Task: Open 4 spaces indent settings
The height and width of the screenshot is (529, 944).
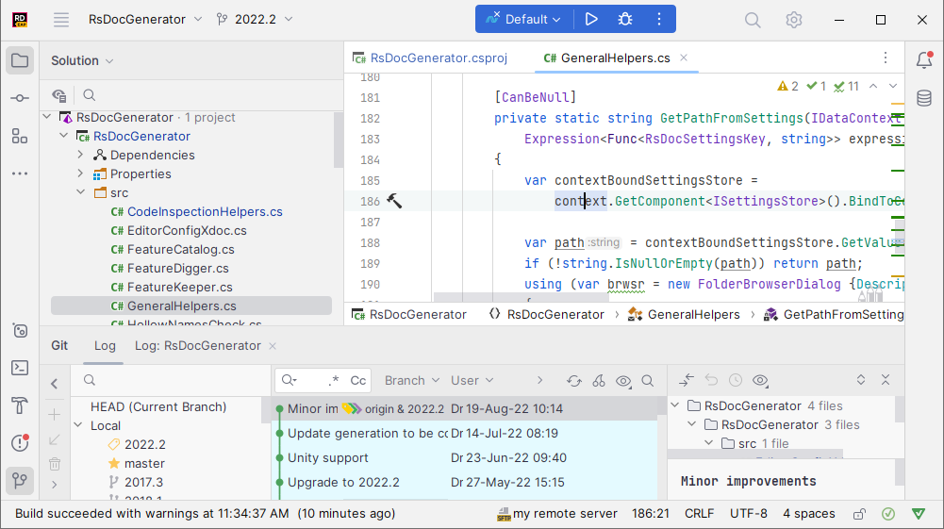Action: 808,513
